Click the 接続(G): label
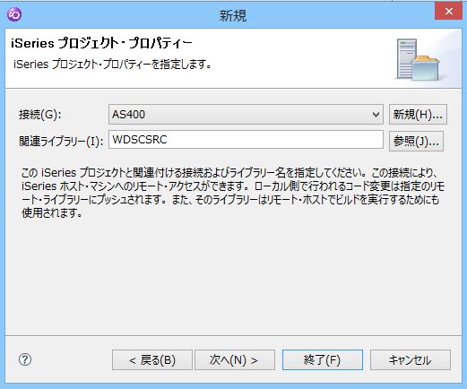Screen dimensions: 467x389 coord(40,115)
